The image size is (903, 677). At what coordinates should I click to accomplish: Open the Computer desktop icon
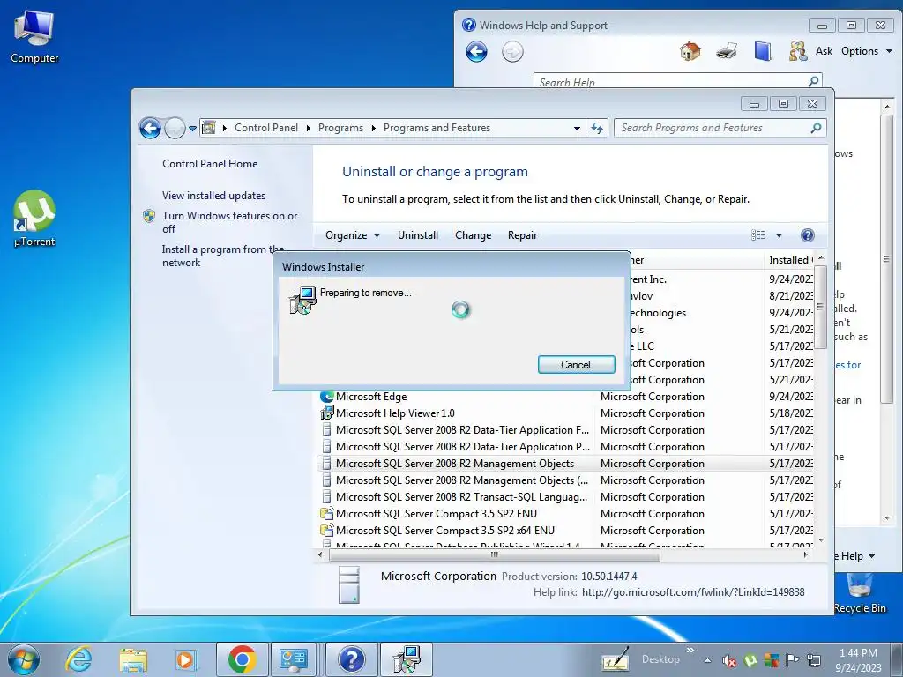tap(34, 37)
